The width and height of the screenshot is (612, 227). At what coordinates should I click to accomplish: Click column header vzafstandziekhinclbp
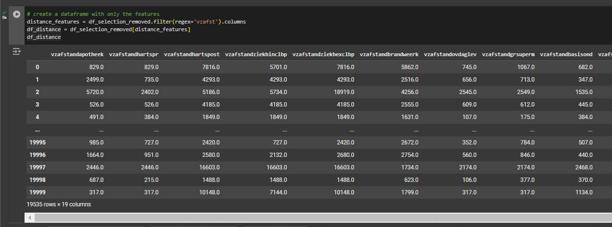point(256,54)
